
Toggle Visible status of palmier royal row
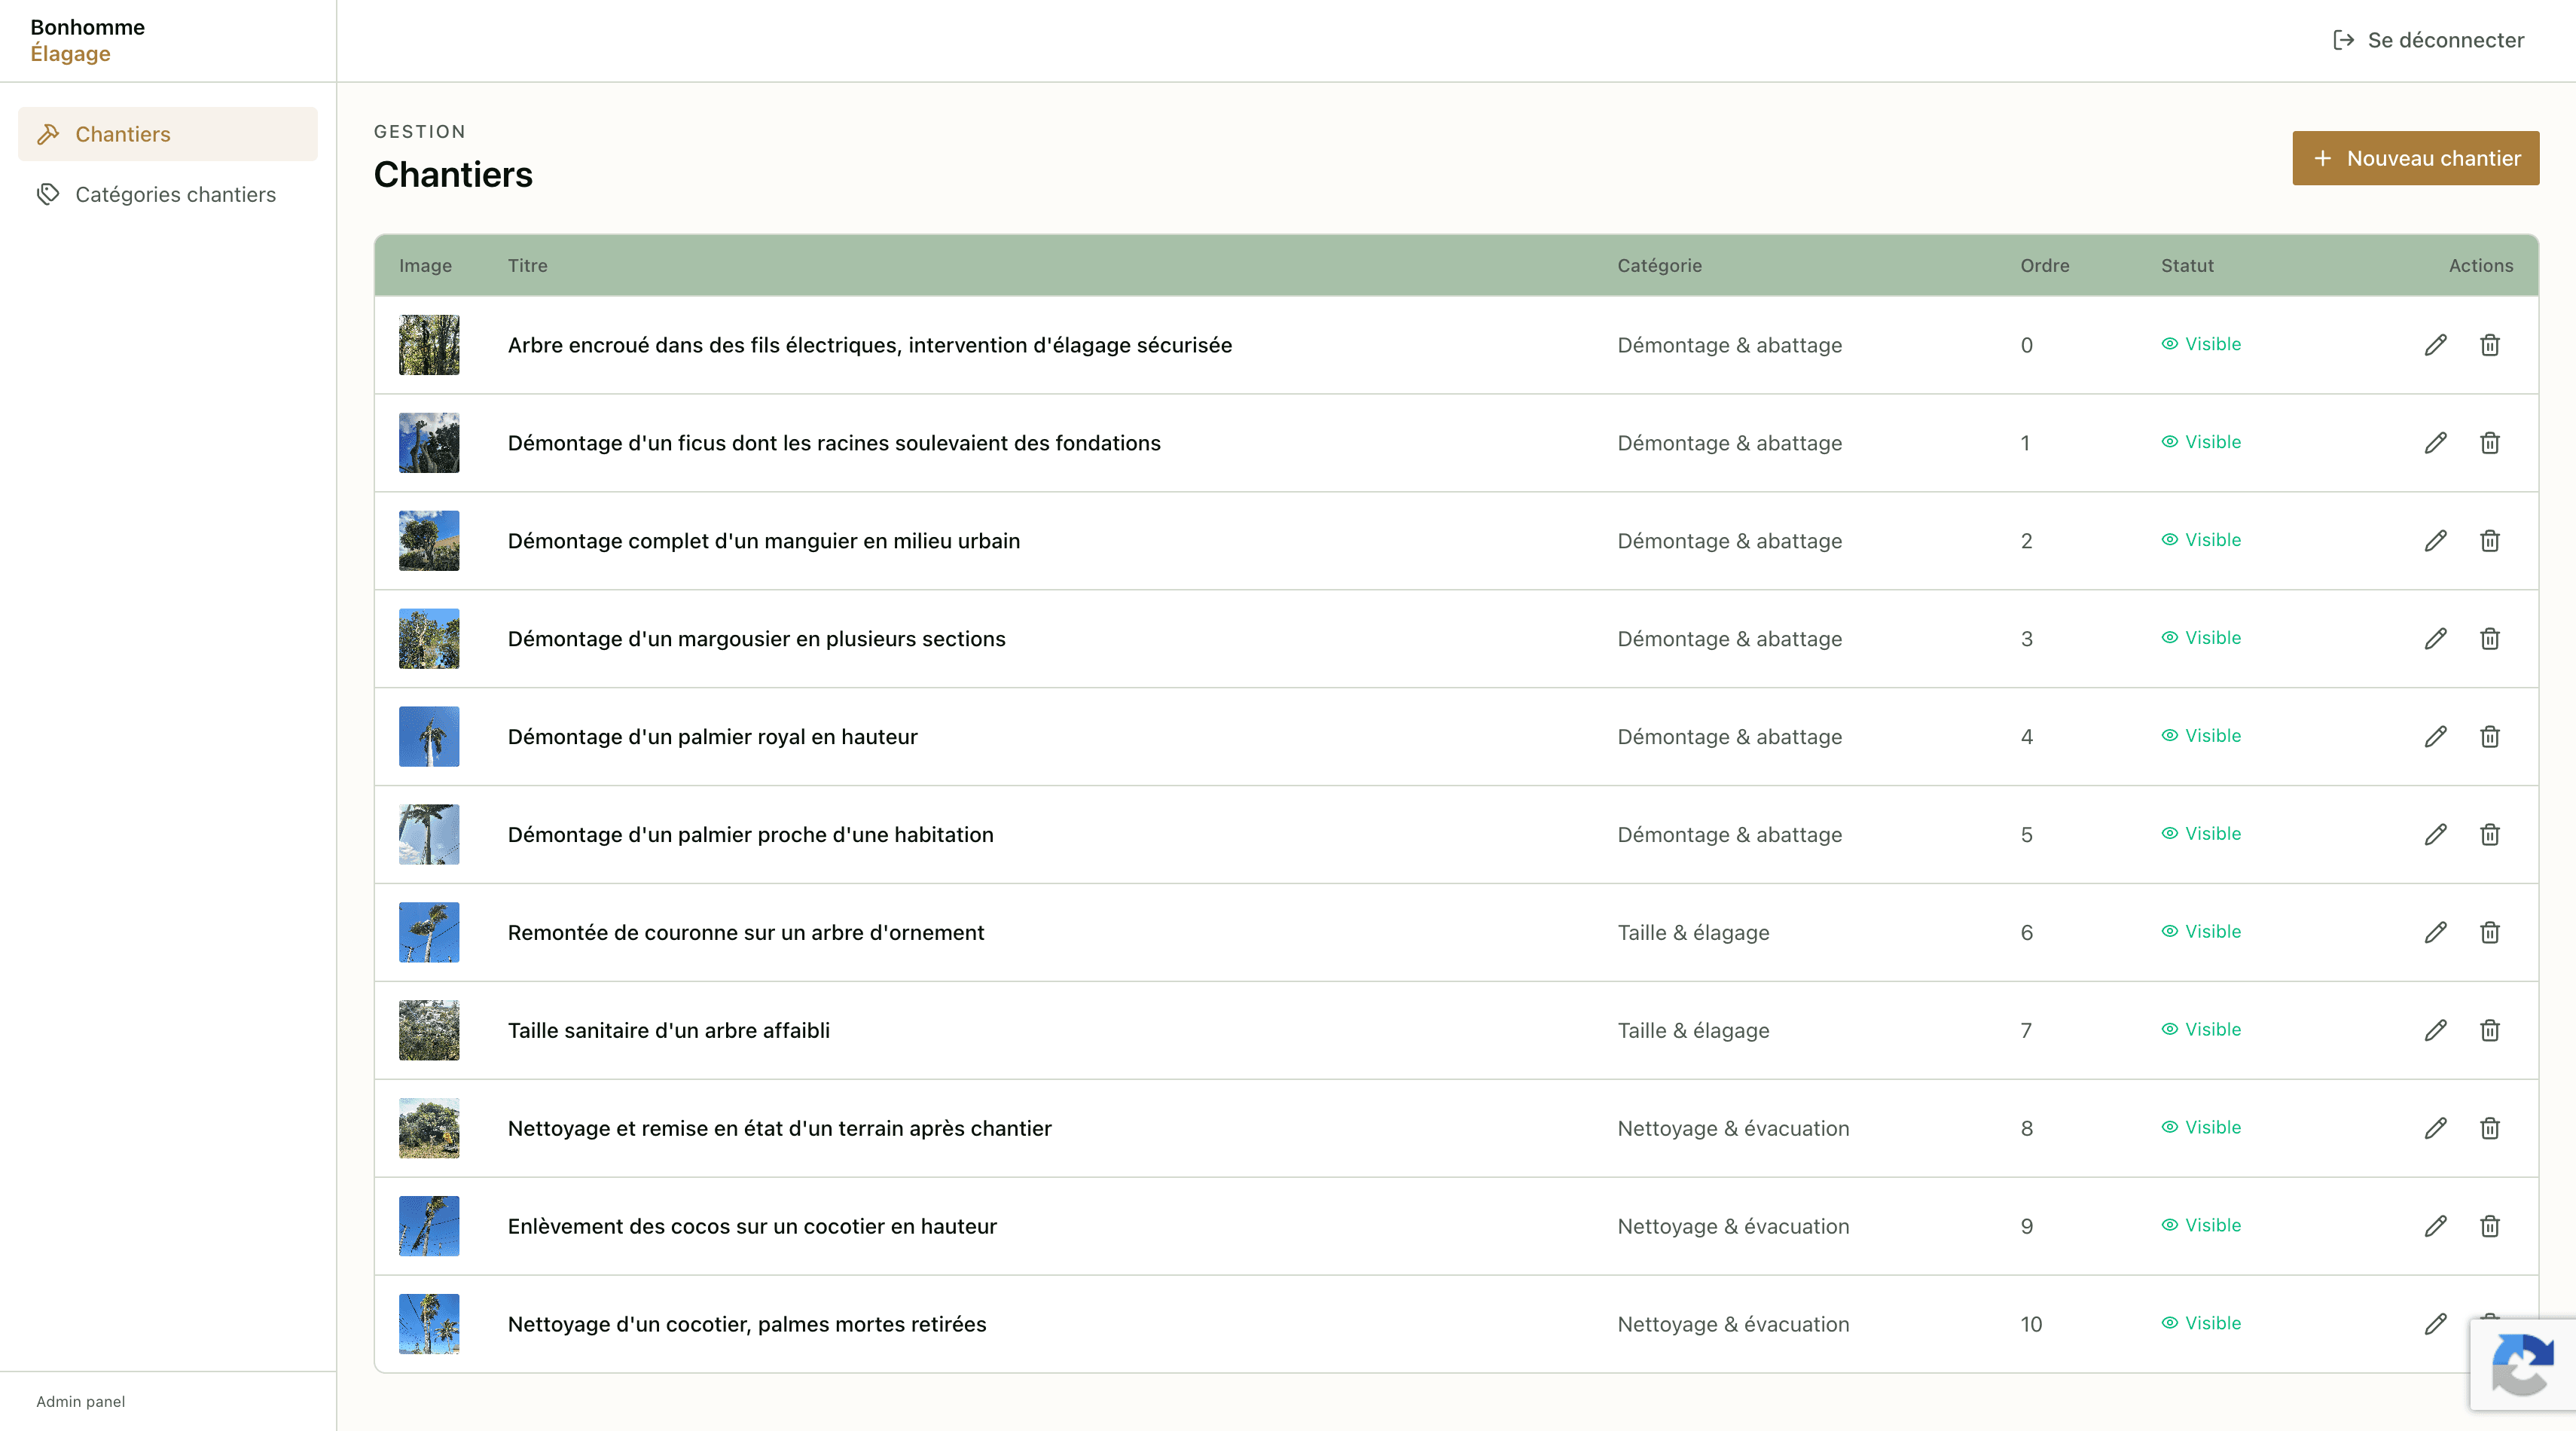tap(2200, 736)
